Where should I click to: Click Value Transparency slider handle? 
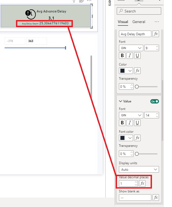[x=137, y=154]
